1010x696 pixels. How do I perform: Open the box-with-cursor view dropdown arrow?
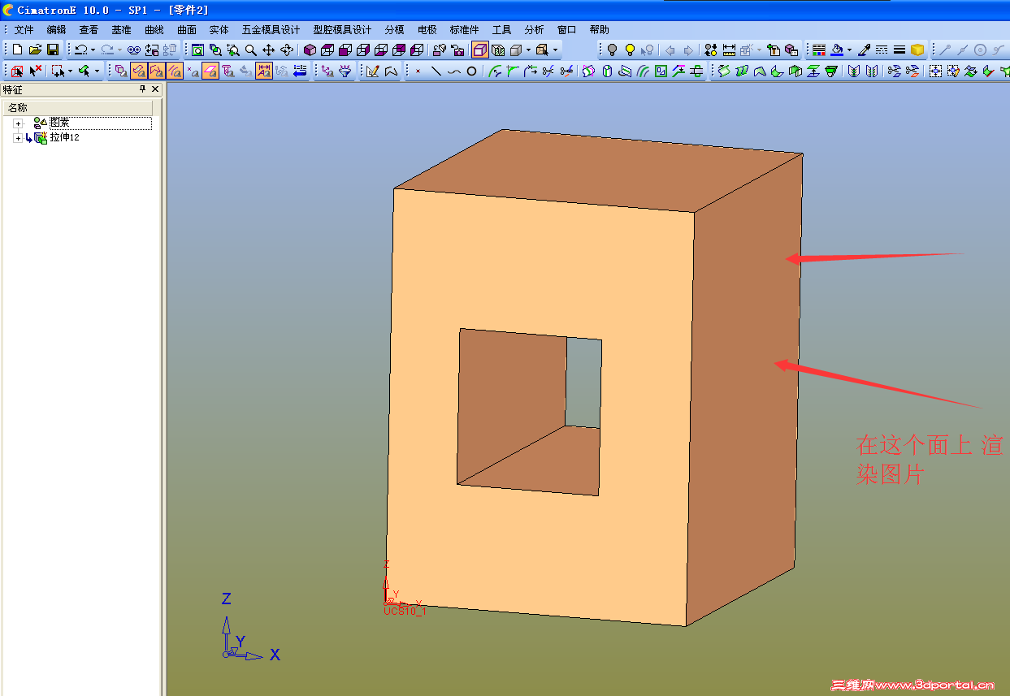[555, 50]
